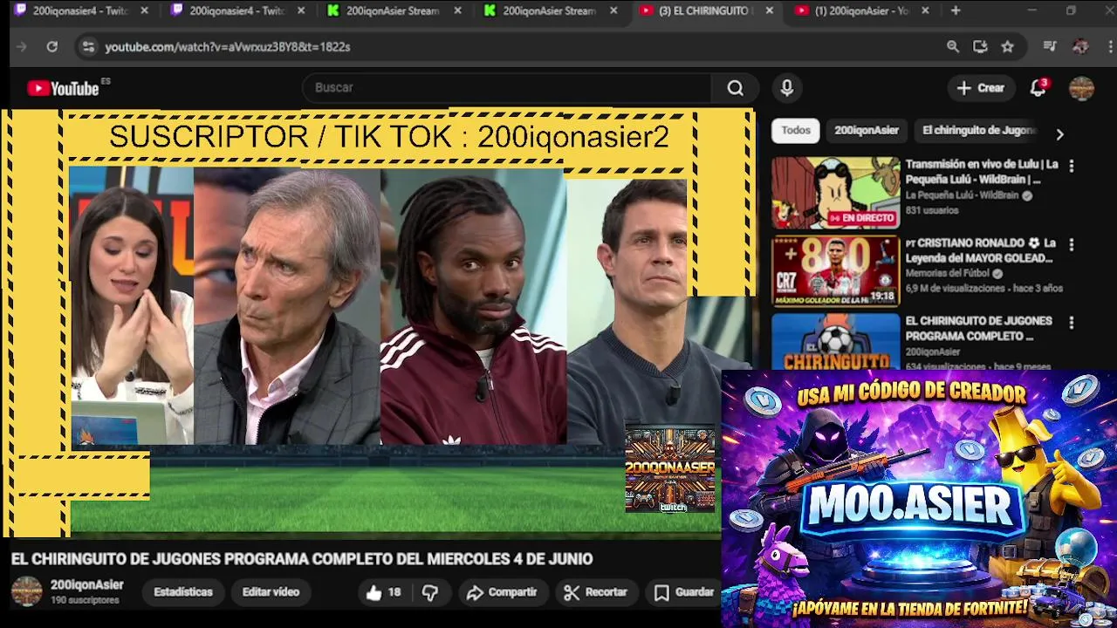Click the address bar URL

[227, 47]
